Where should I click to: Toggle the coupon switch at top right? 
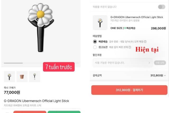(162, 7)
